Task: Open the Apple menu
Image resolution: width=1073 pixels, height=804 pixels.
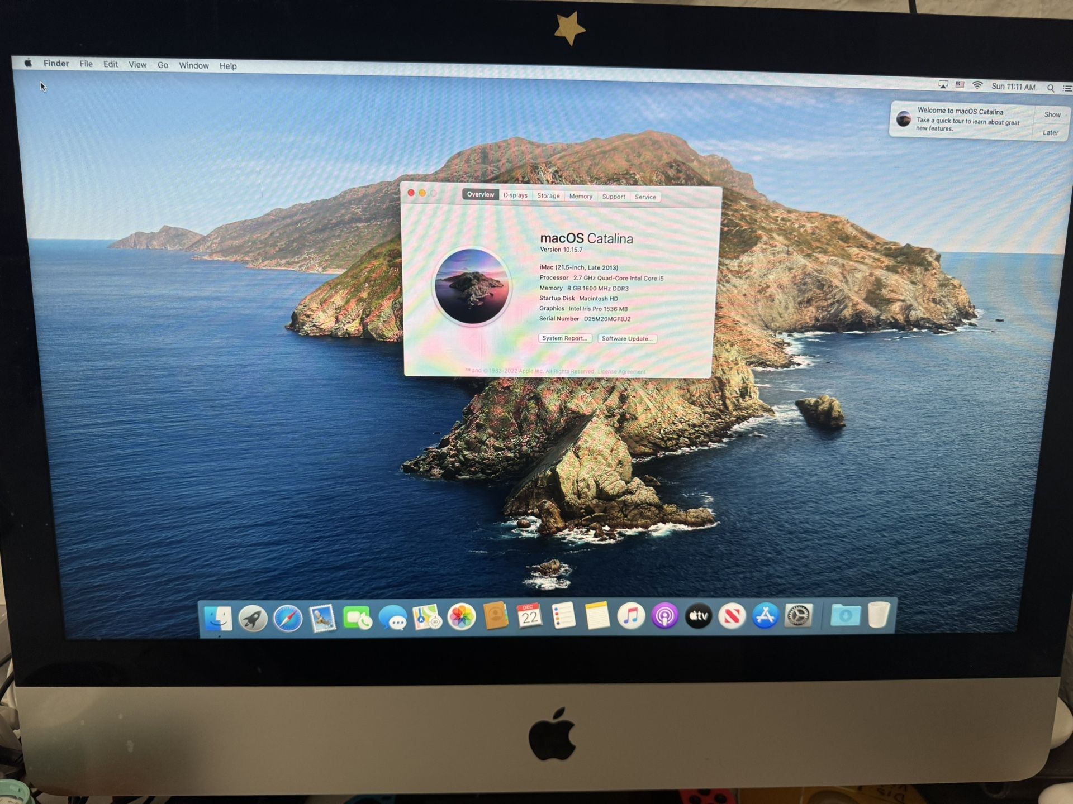Action: [x=28, y=63]
